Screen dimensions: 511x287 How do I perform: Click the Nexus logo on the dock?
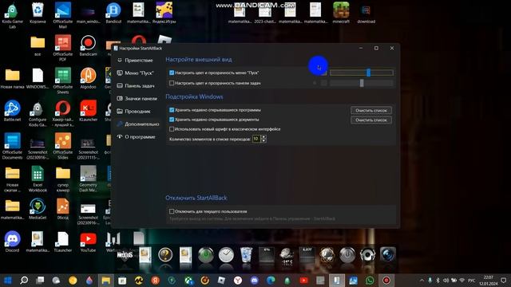125,255
